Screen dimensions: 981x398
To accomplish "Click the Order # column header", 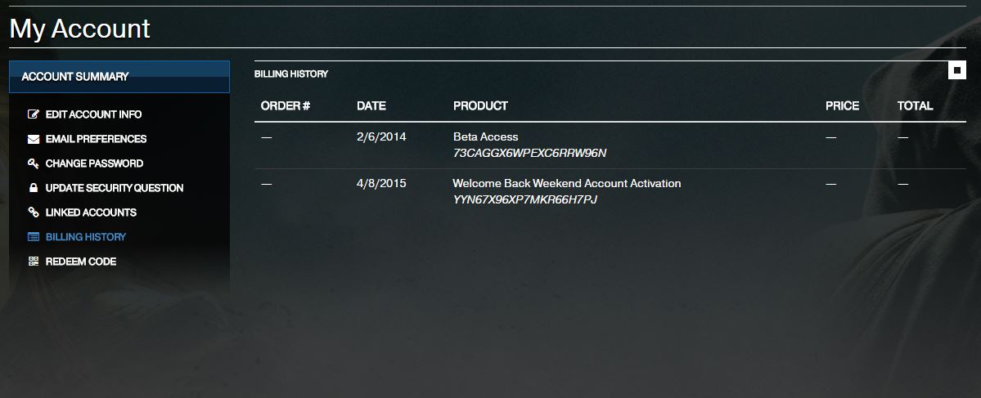I will (286, 105).
